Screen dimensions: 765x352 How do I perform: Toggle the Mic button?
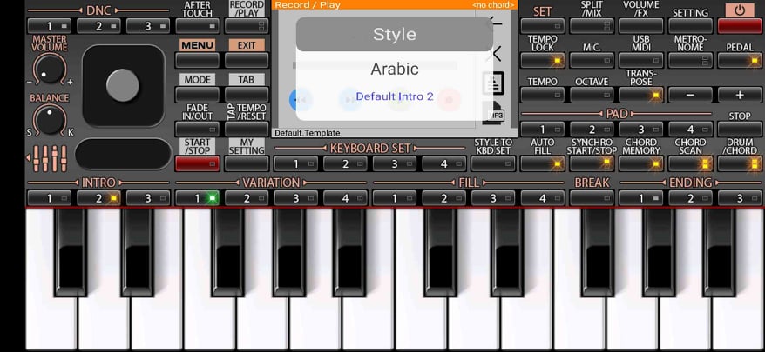pos(592,60)
